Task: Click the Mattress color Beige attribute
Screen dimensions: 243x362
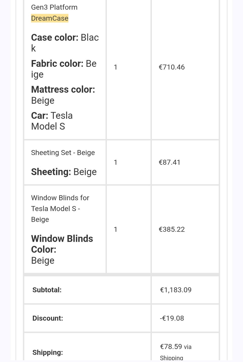Action: pyautogui.click(x=63, y=95)
